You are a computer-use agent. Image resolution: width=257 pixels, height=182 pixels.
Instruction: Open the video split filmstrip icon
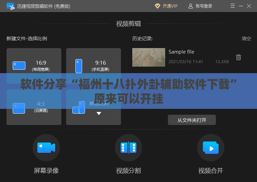[128, 148]
